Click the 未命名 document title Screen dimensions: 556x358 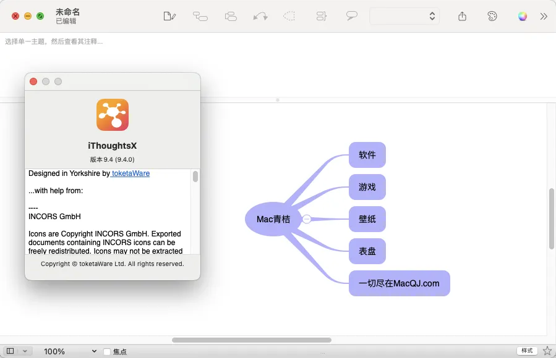pyautogui.click(x=68, y=12)
